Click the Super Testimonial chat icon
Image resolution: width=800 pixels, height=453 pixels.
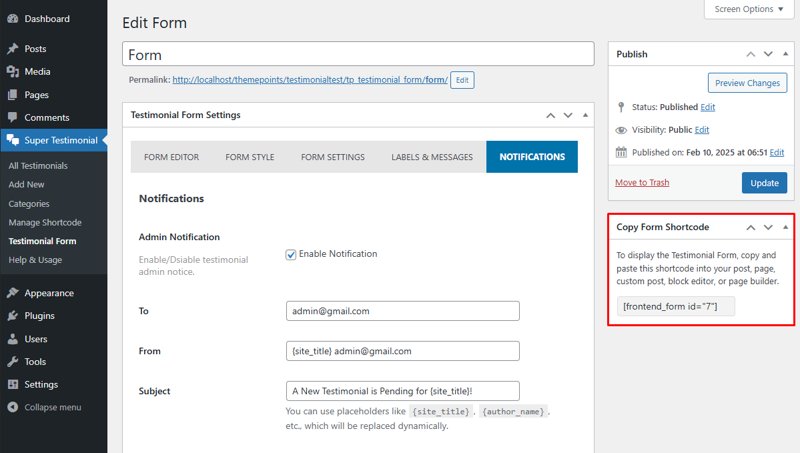pos(13,140)
